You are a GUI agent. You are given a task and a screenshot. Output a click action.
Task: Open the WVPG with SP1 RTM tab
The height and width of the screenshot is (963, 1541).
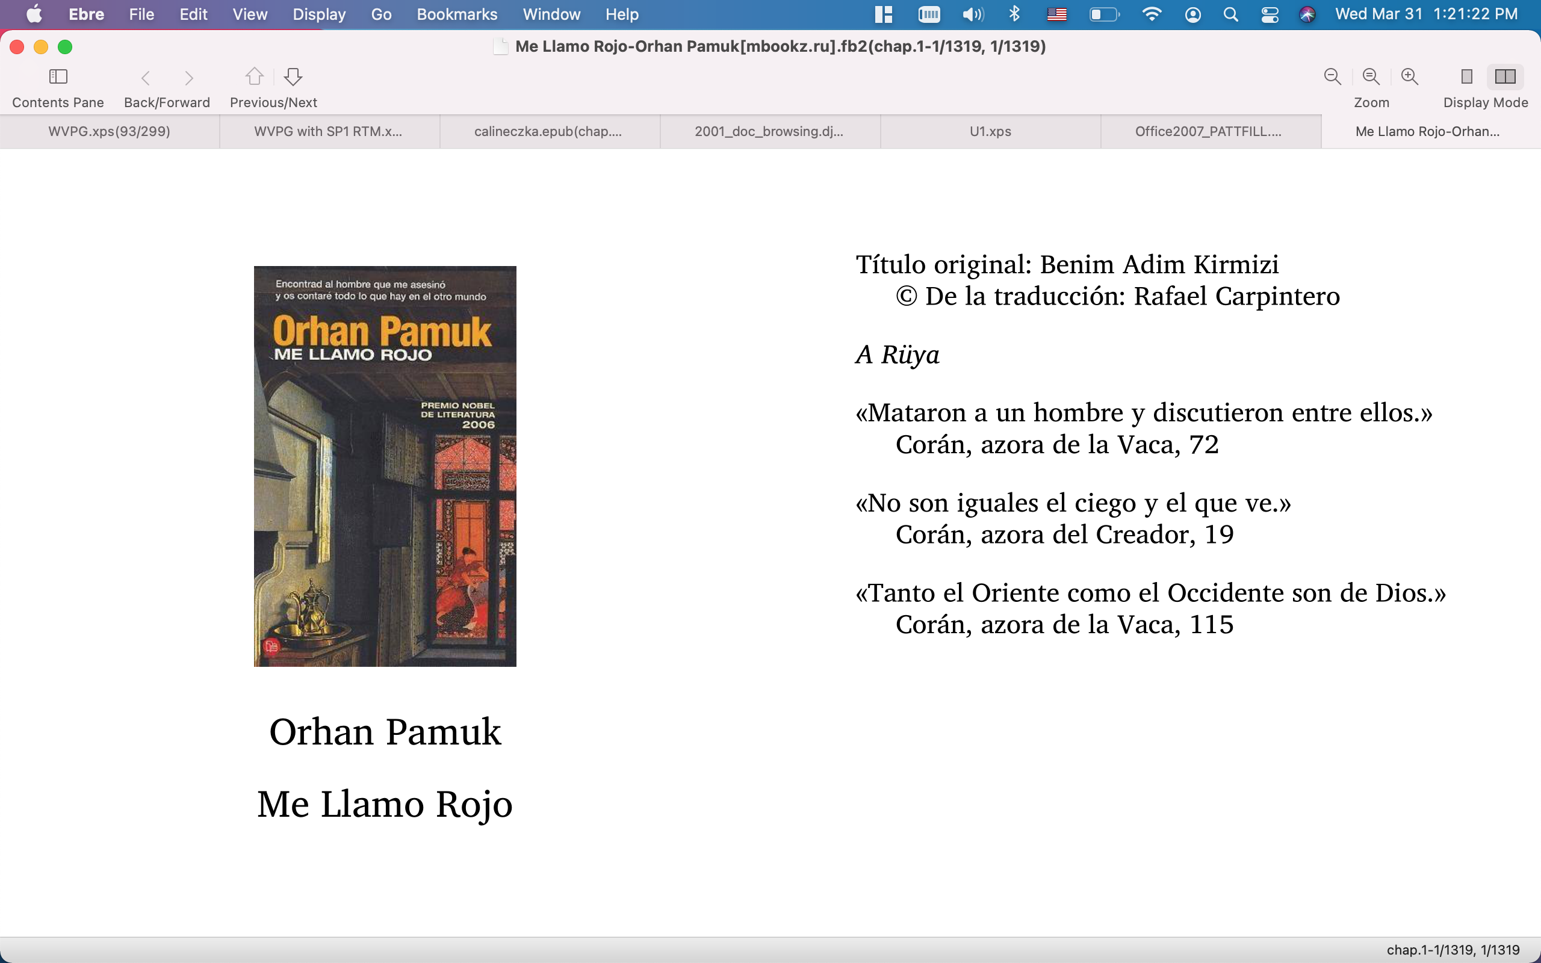[329, 131]
